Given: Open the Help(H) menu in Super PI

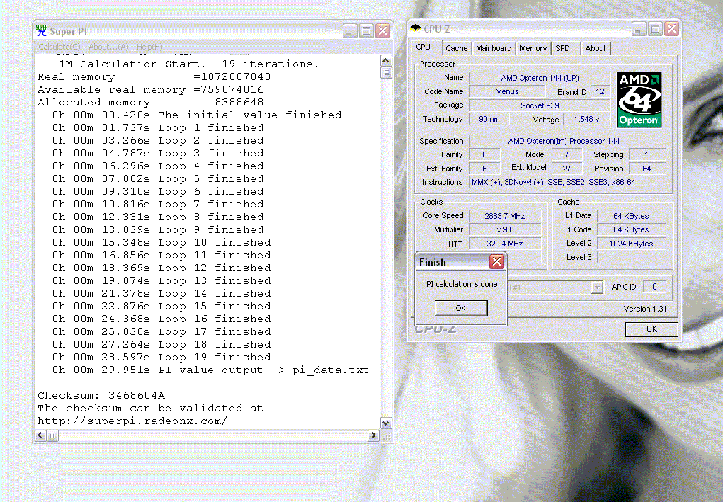Looking at the screenshot, I should click(149, 47).
